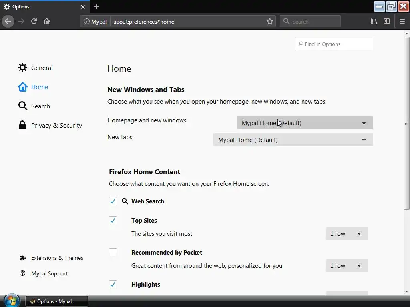410x307 pixels.
Task: Select the Options - Mypal taskbar button
Action: (x=57, y=301)
